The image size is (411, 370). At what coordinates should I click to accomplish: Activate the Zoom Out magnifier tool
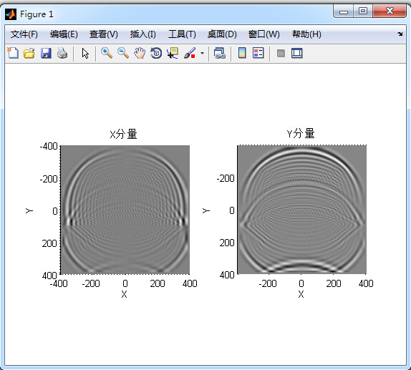(x=123, y=53)
